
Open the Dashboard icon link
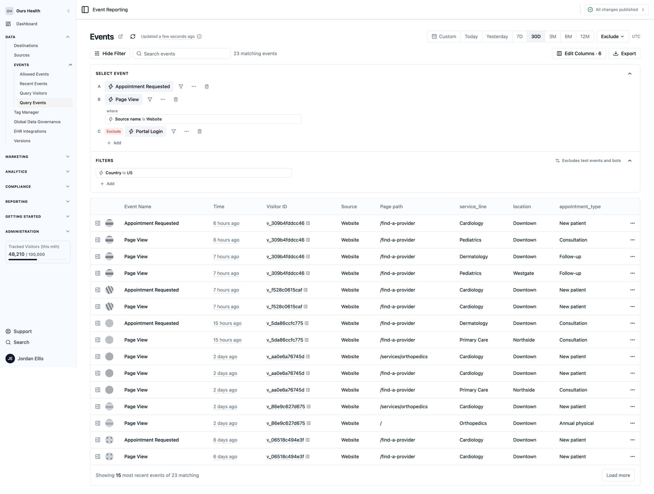click(x=8, y=24)
